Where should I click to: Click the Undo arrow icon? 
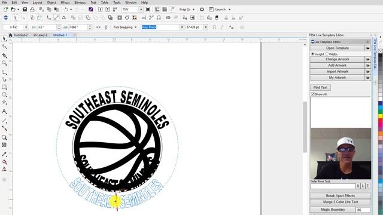[66, 10]
